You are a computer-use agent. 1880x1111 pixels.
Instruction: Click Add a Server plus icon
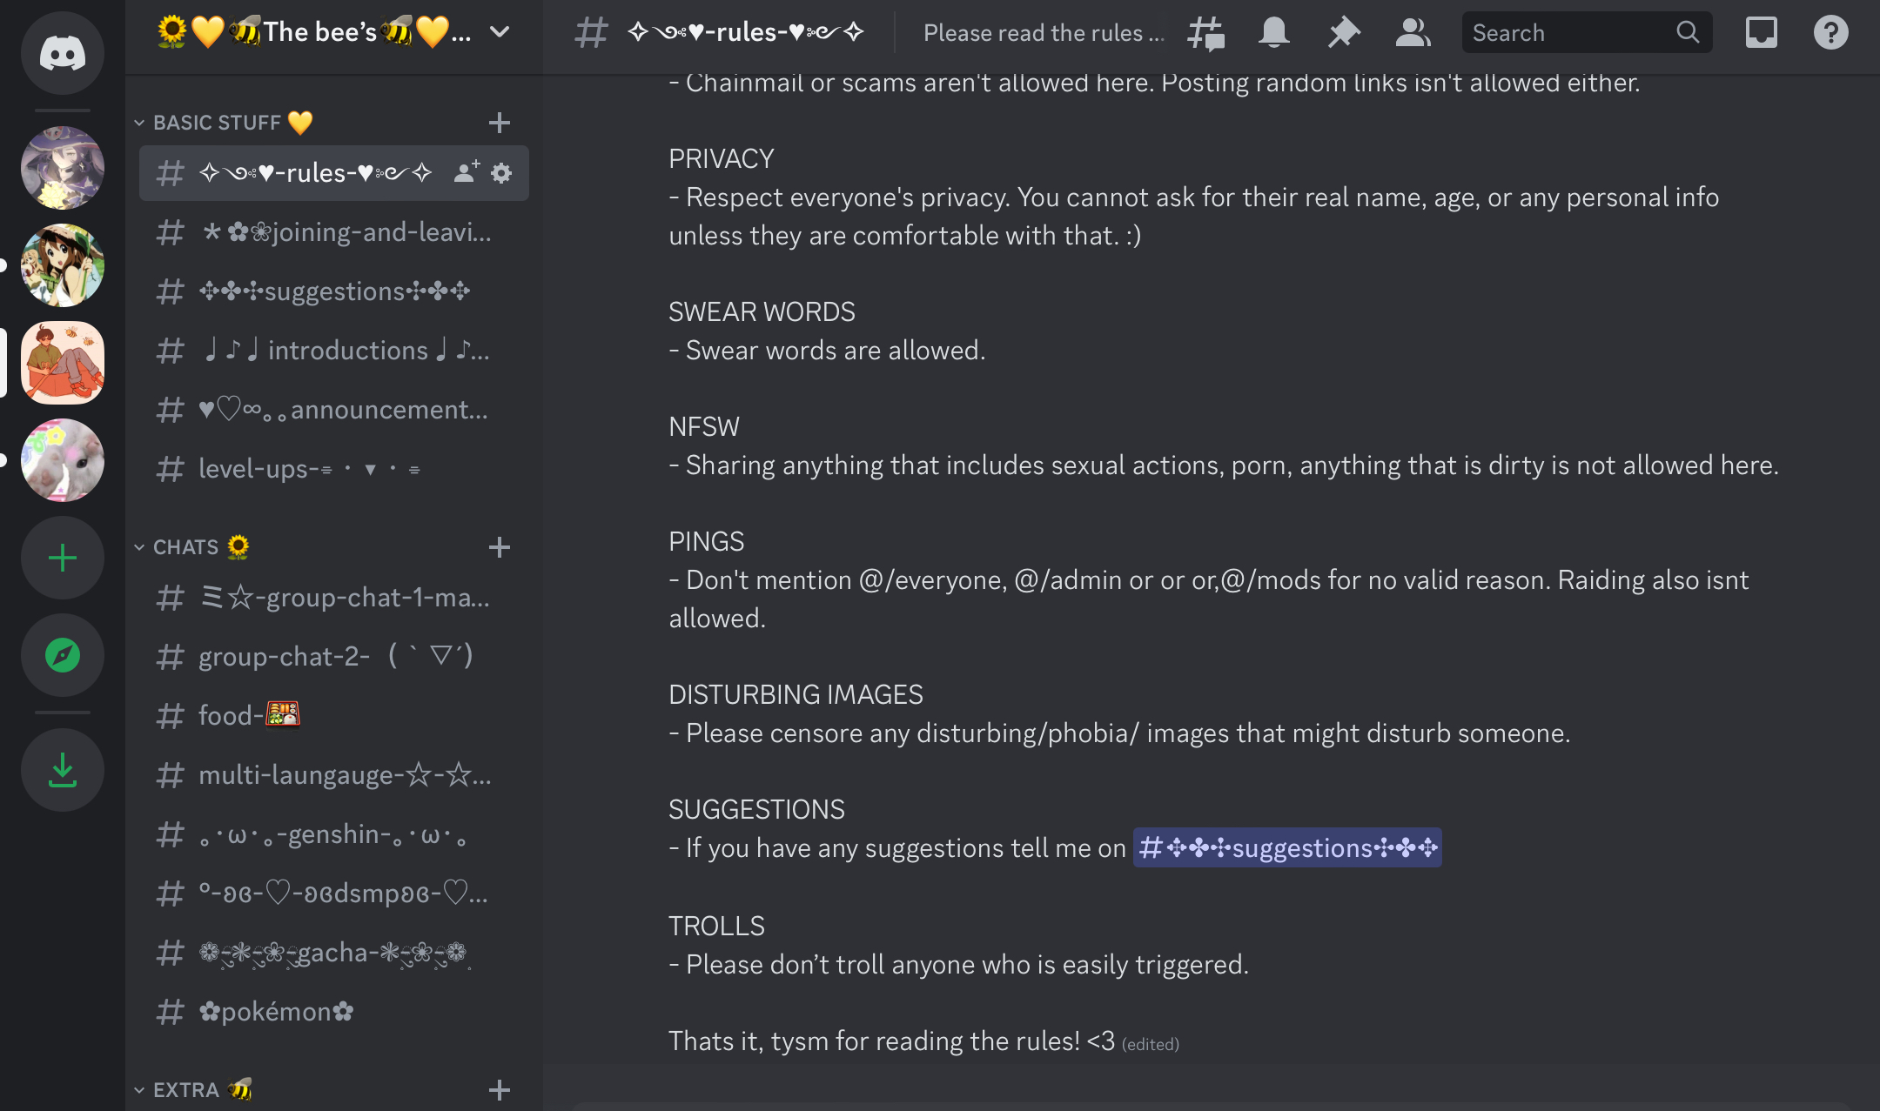[x=62, y=558]
